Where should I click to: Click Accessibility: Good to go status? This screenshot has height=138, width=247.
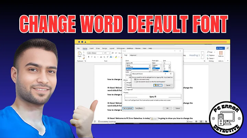coord(107,122)
